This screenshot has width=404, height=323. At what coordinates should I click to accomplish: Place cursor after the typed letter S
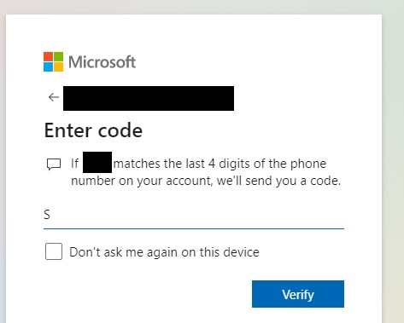coord(51,215)
